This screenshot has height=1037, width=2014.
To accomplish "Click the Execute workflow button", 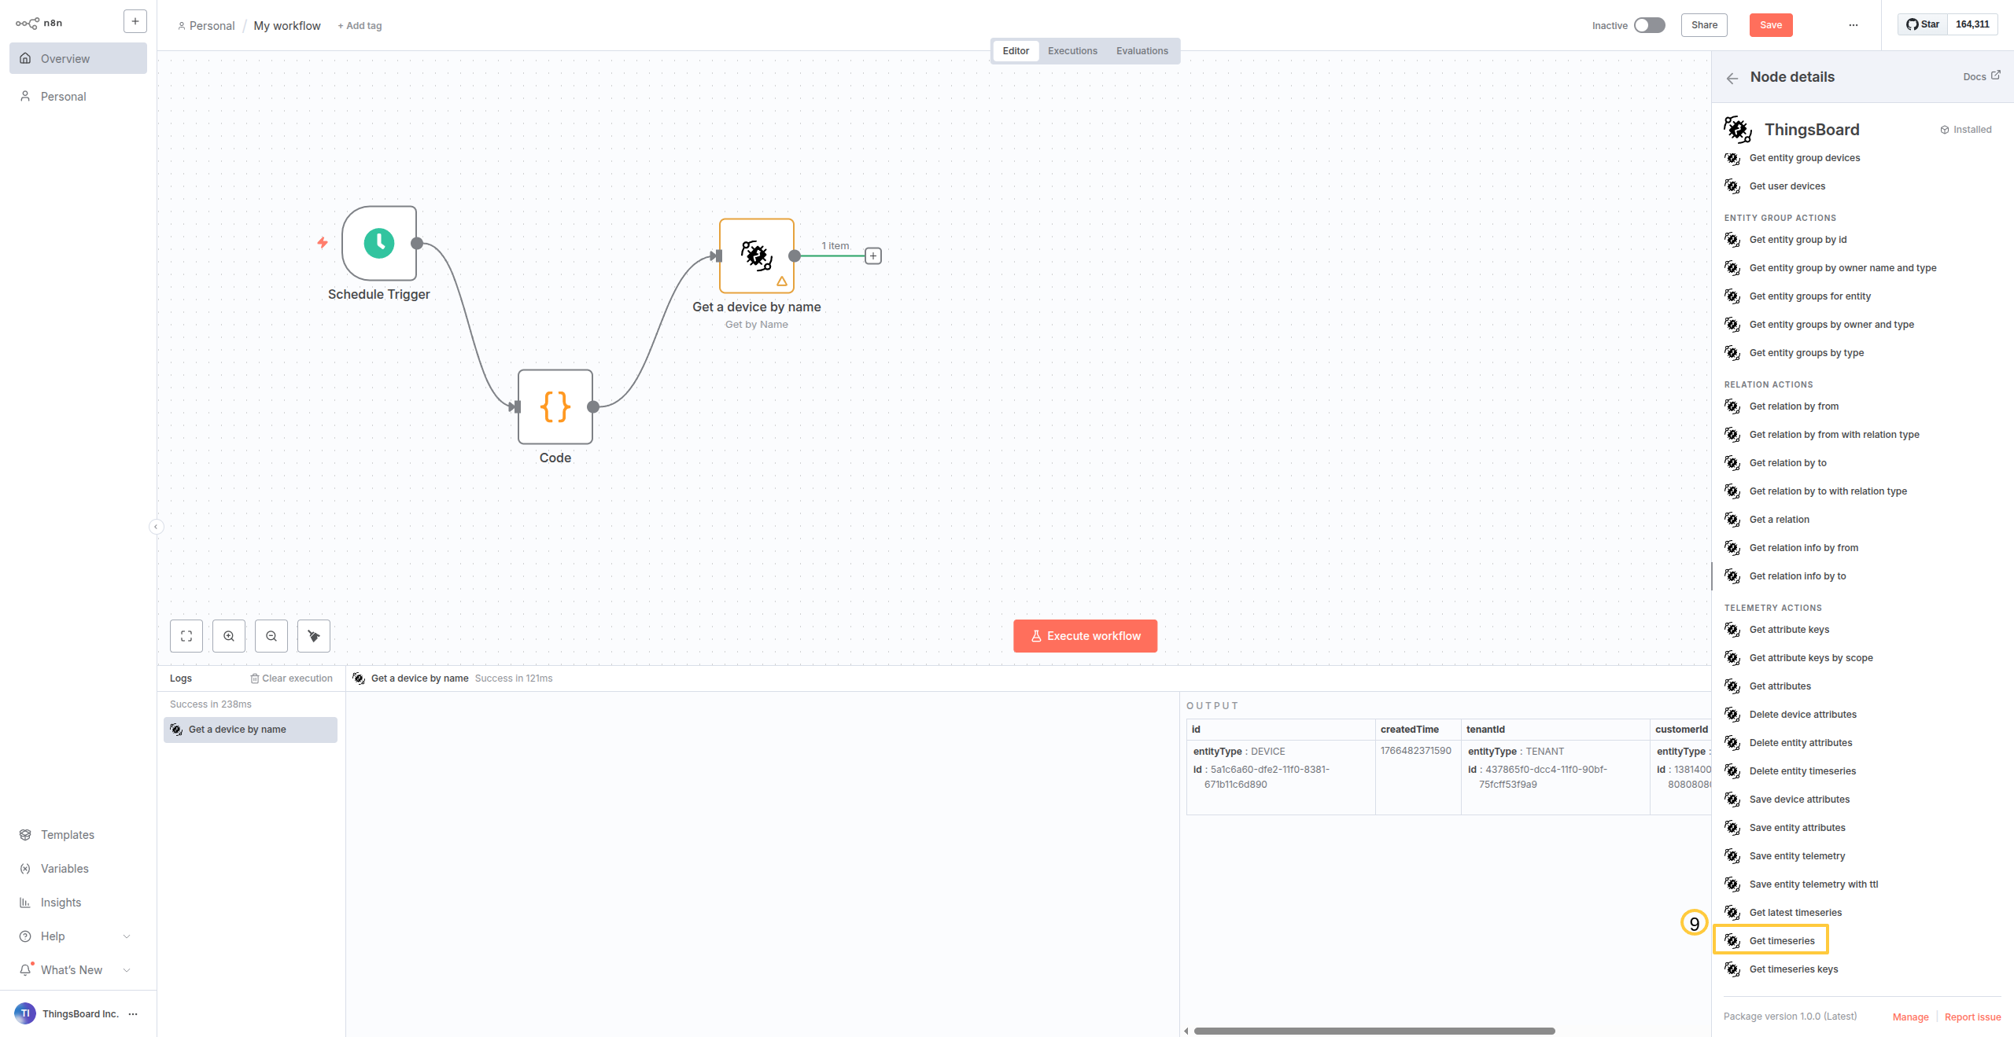I will pyautogui.click(x=1085, y=636).
